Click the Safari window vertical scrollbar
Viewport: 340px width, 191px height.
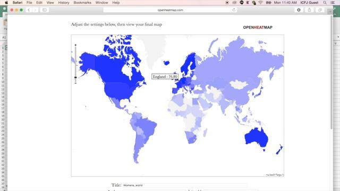331,73
